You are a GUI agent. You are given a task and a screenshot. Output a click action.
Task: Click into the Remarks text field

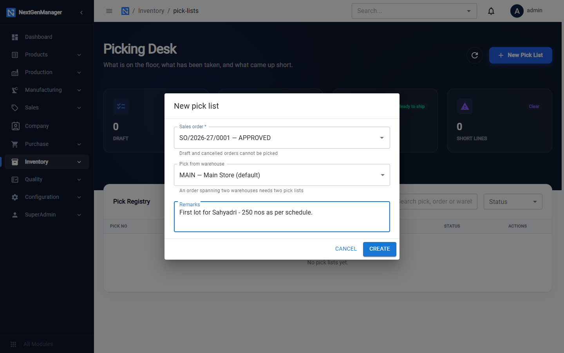tap(282, 217)
